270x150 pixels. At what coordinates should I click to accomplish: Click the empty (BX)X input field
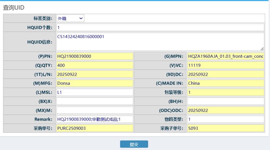click(95, 101)
